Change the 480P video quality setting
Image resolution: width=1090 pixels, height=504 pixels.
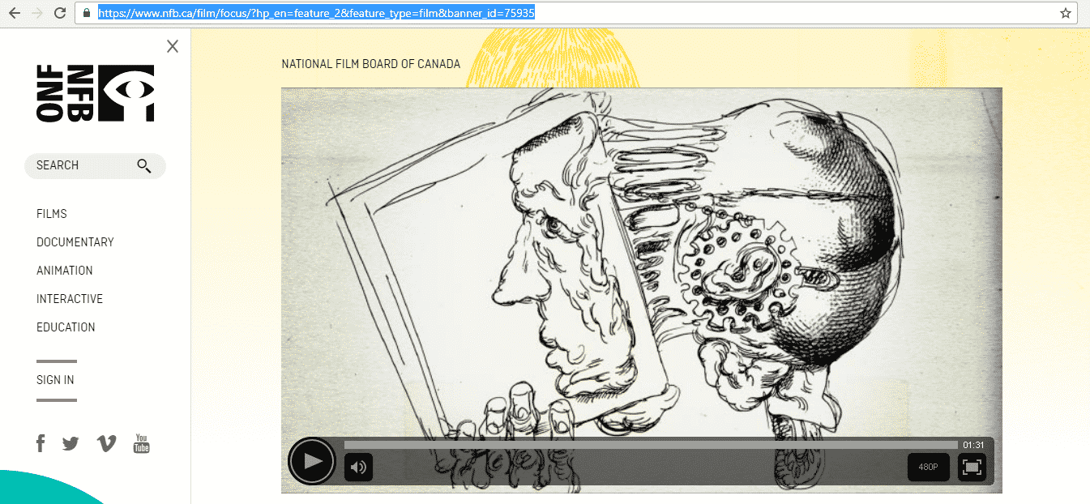click(928, 468)
